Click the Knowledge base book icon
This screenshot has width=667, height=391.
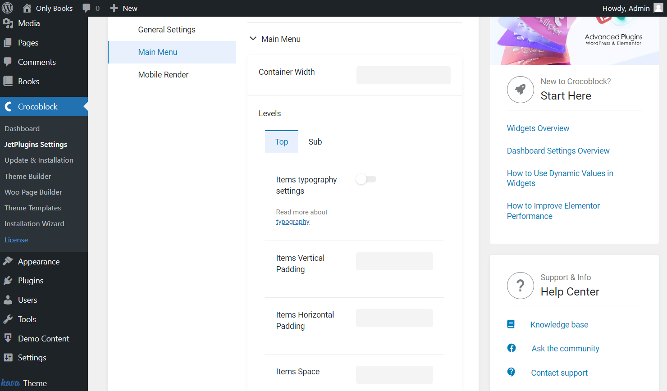tap(511, 324)
